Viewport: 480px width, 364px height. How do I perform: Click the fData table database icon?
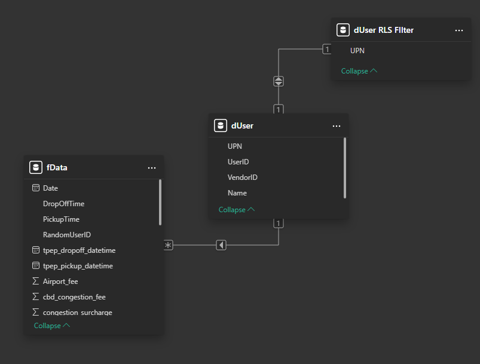[35, 167]
